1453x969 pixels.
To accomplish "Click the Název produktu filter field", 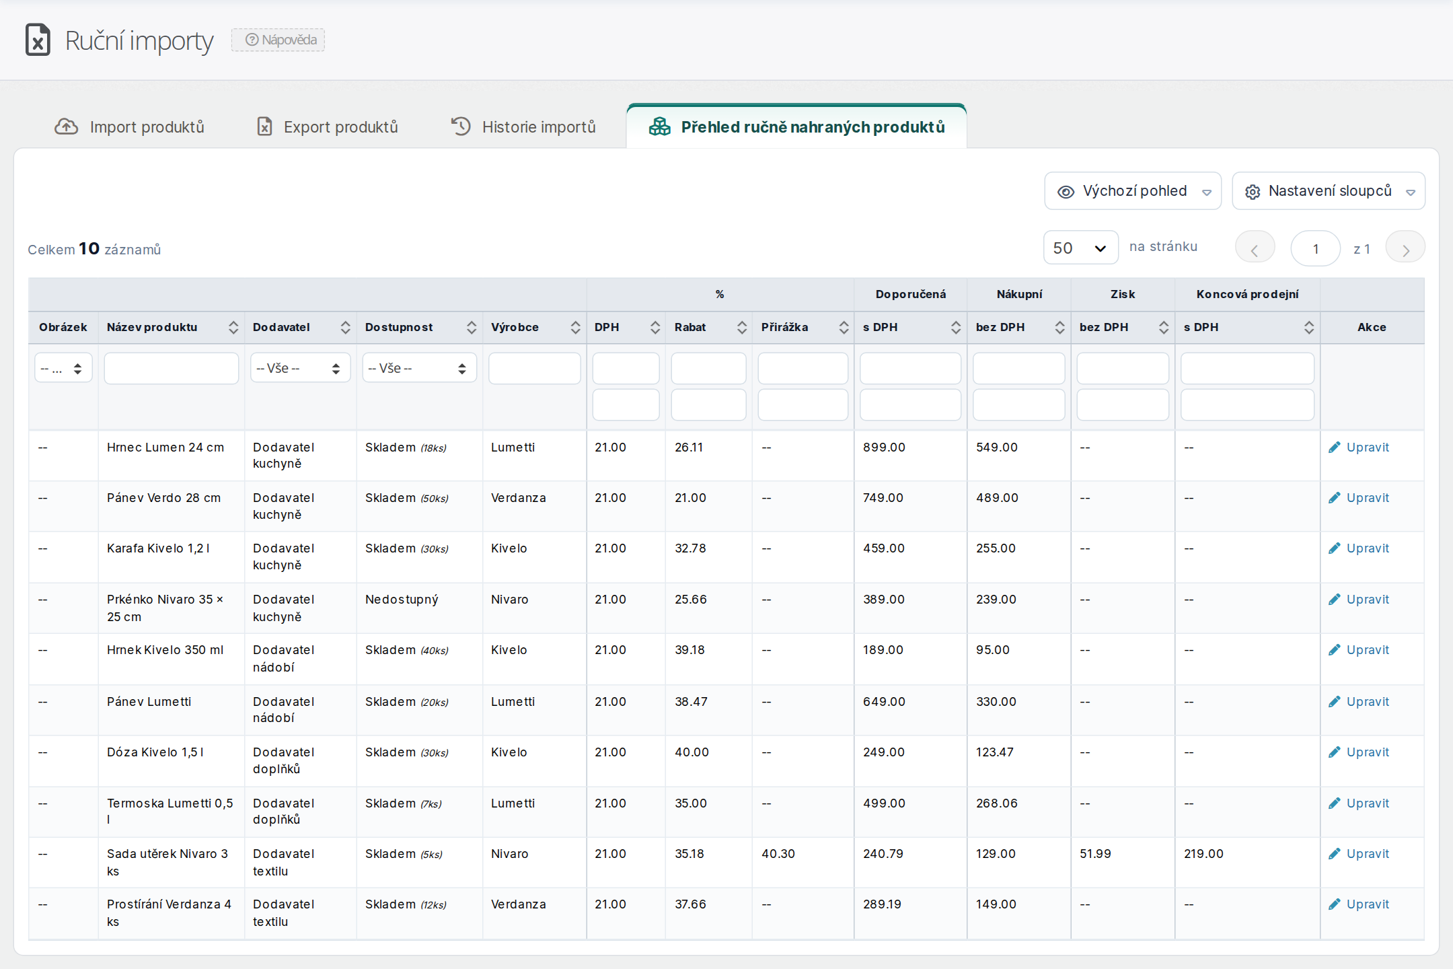I will (x=171, y=369).
